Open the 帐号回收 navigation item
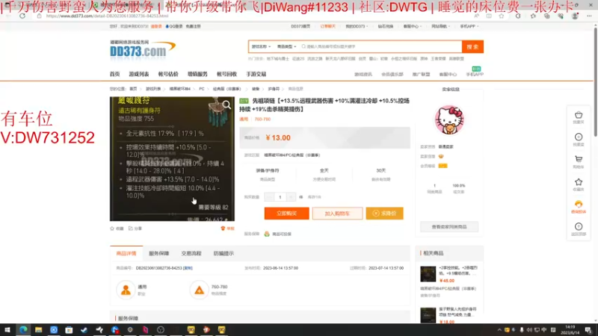This screenshot has height=336, width=598. pyautogui.click(x=227, y=74)
